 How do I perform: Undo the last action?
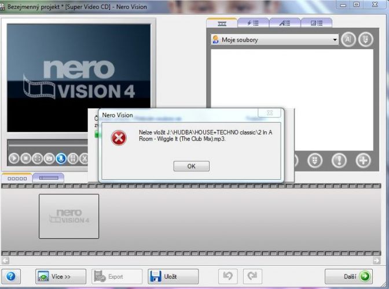[227, 276]
